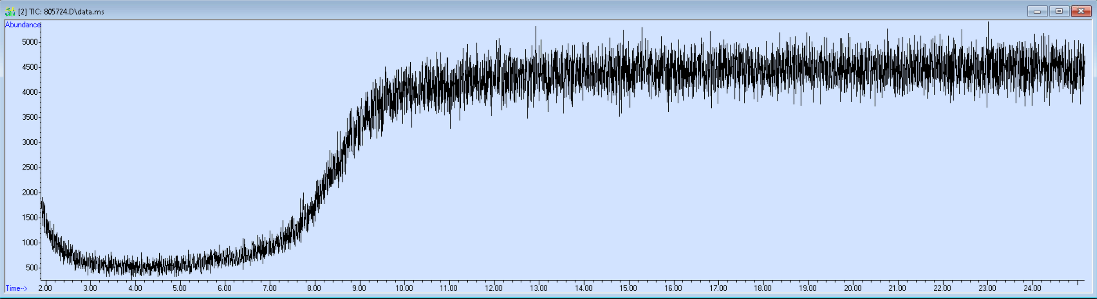Click the 10.00 time tick label

[x=404, y=288]
